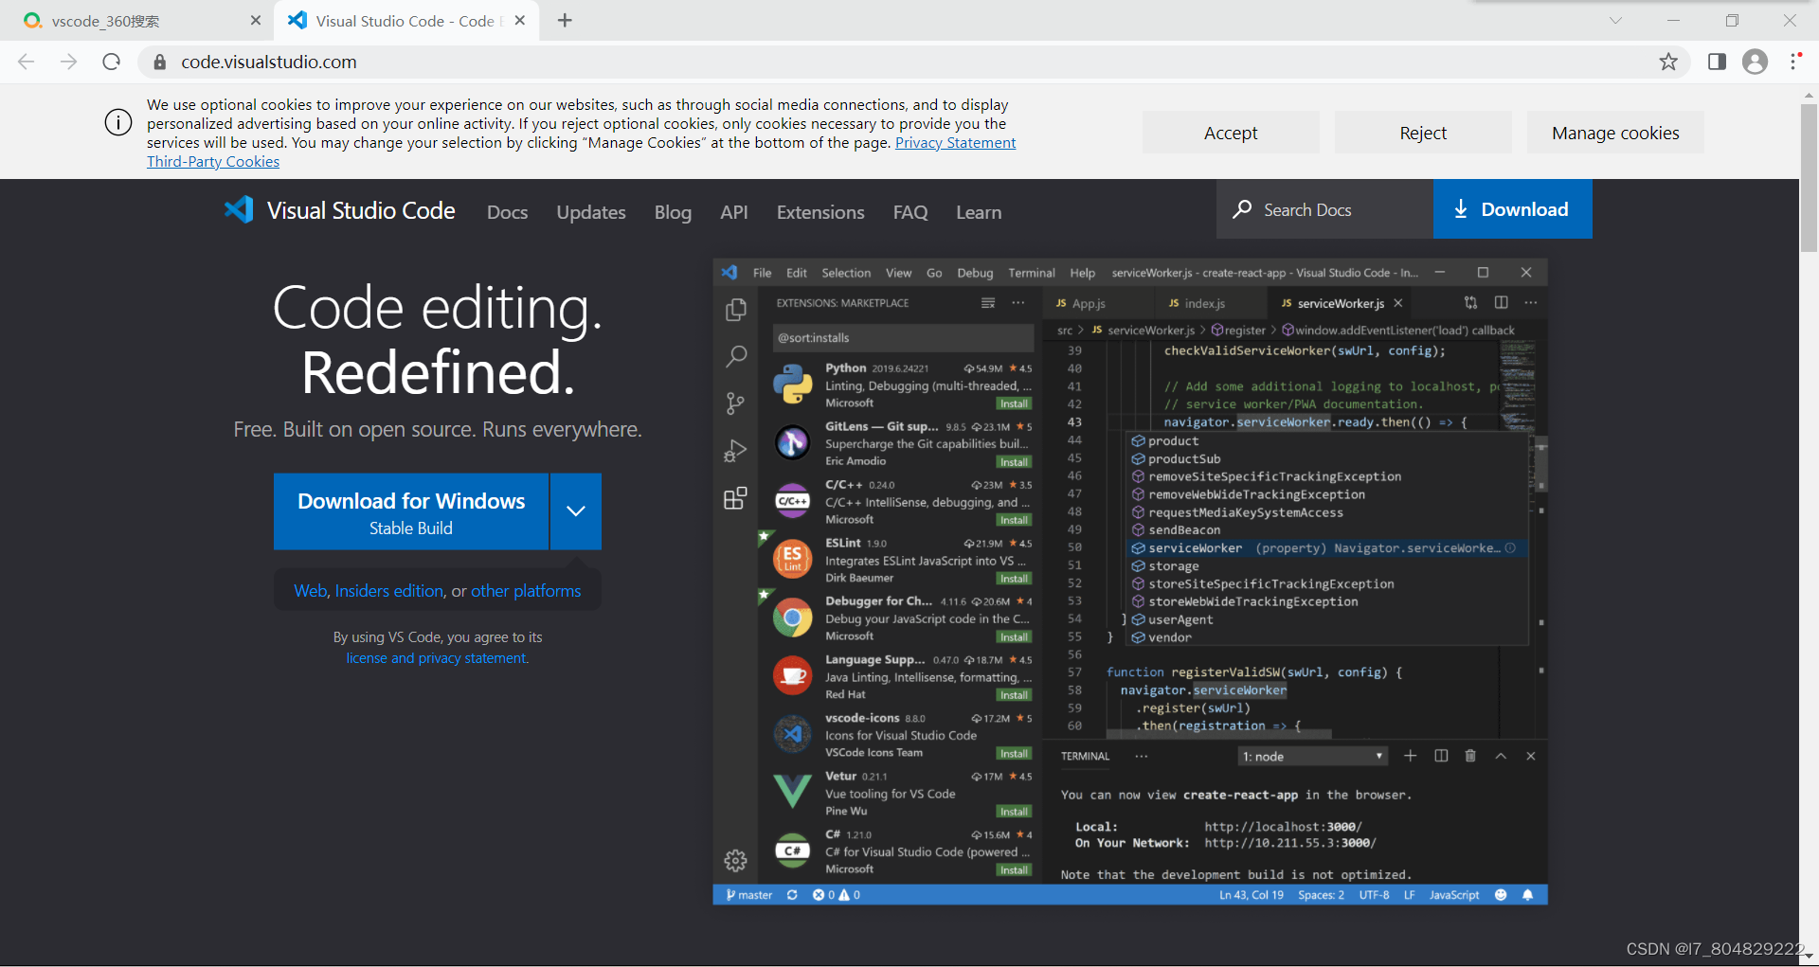The height and width of the screenshot is (967, 1819).
Task: Click the Search Docs field
Action: (x=1324, y=209)
